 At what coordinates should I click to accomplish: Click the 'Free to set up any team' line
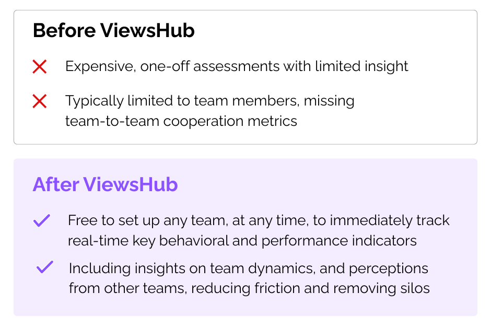click(x=259, y=220)
